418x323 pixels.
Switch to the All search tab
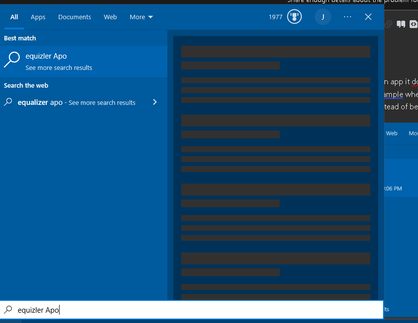(14, 17)
